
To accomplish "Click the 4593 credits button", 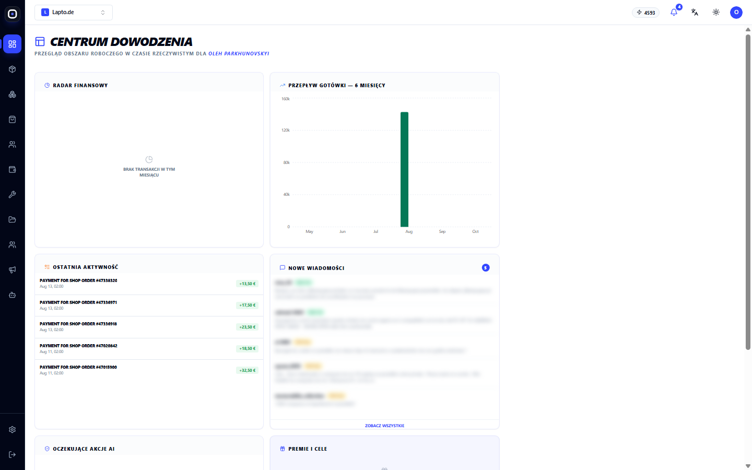I will 646,13.
